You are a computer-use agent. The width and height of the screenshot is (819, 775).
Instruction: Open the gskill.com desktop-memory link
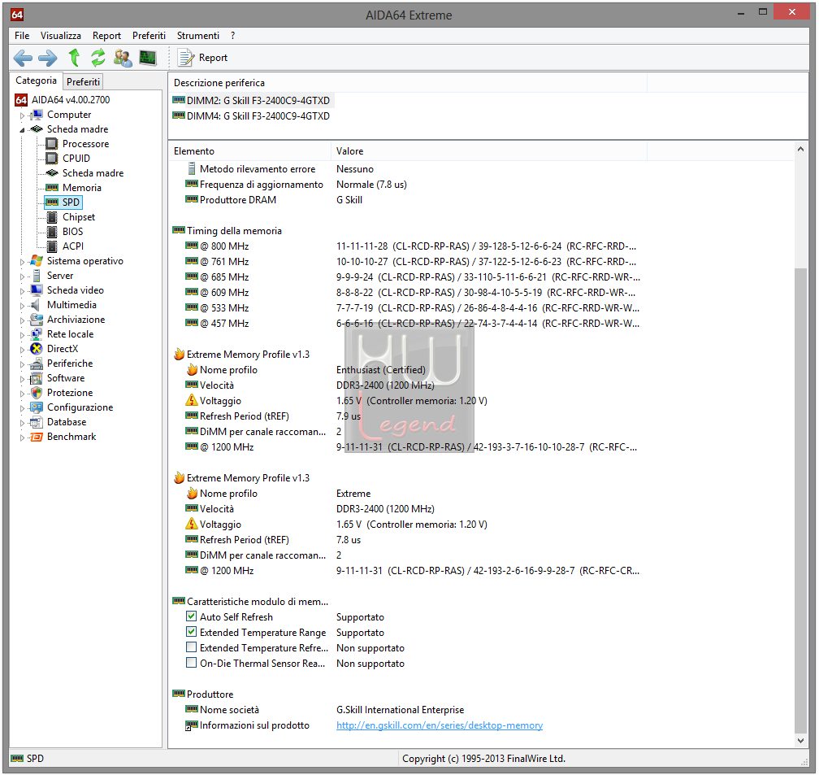440,725
